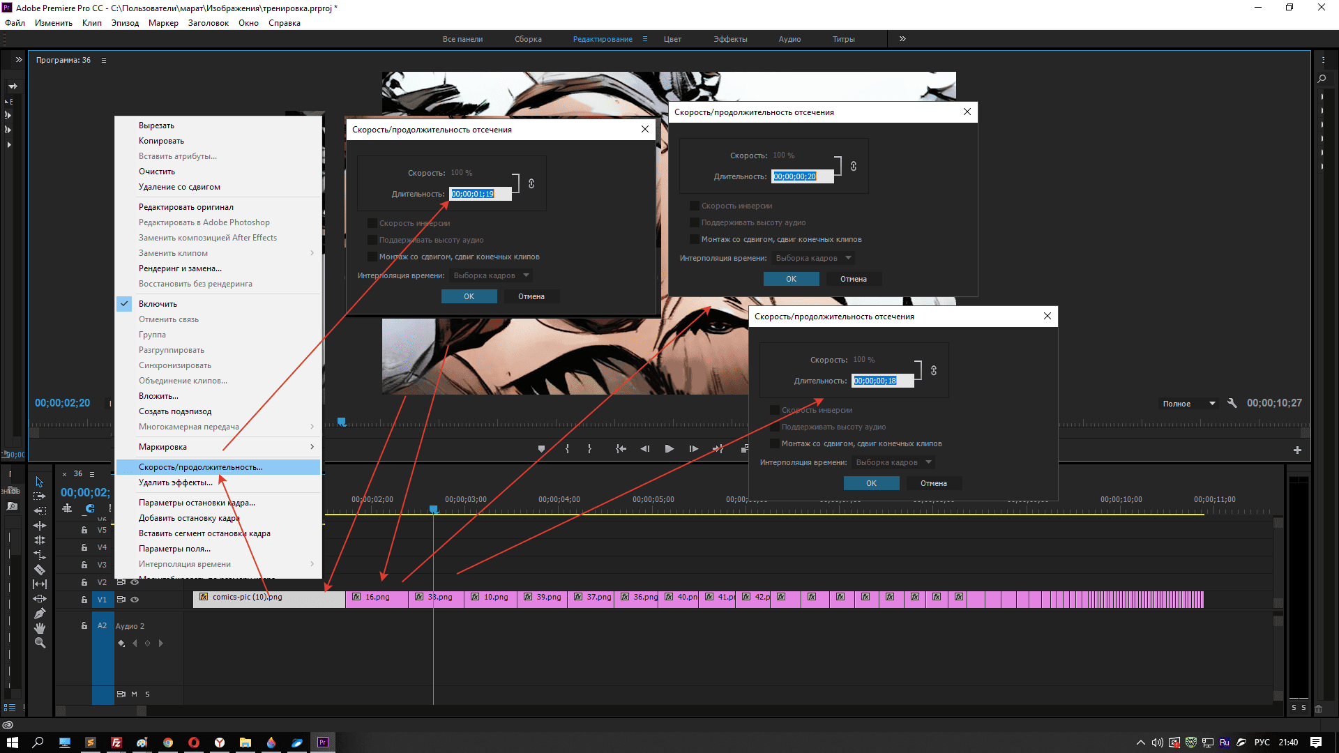Choose Копировать in context menu

tap(218, 141)
